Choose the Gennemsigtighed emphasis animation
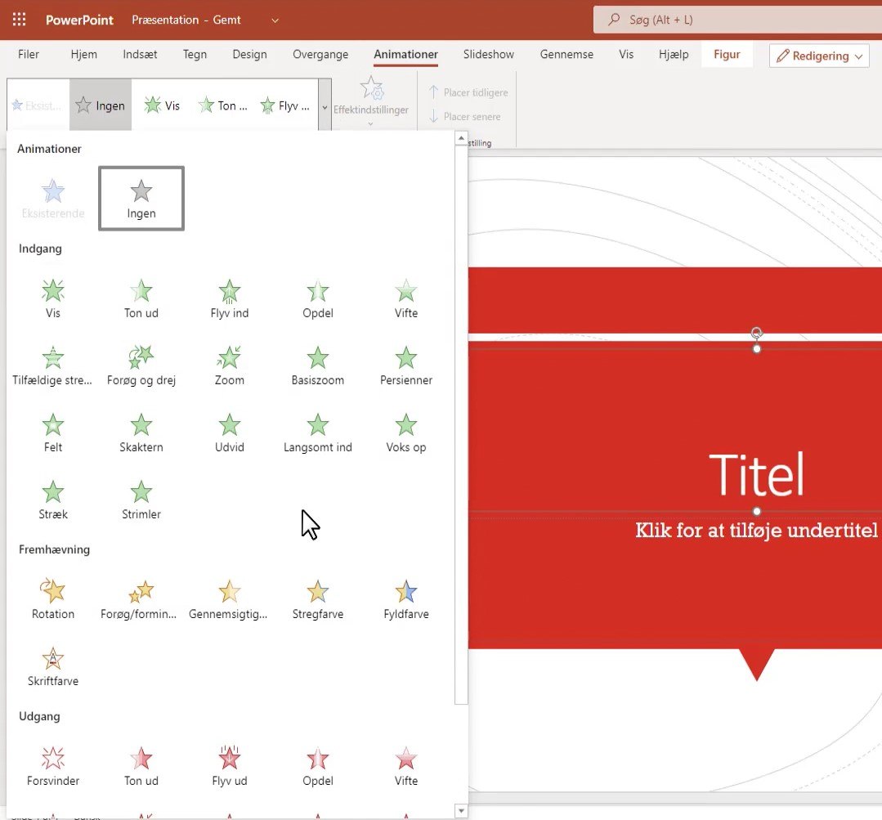This screenshot has width=882, height=820. [x=228, y=599]
